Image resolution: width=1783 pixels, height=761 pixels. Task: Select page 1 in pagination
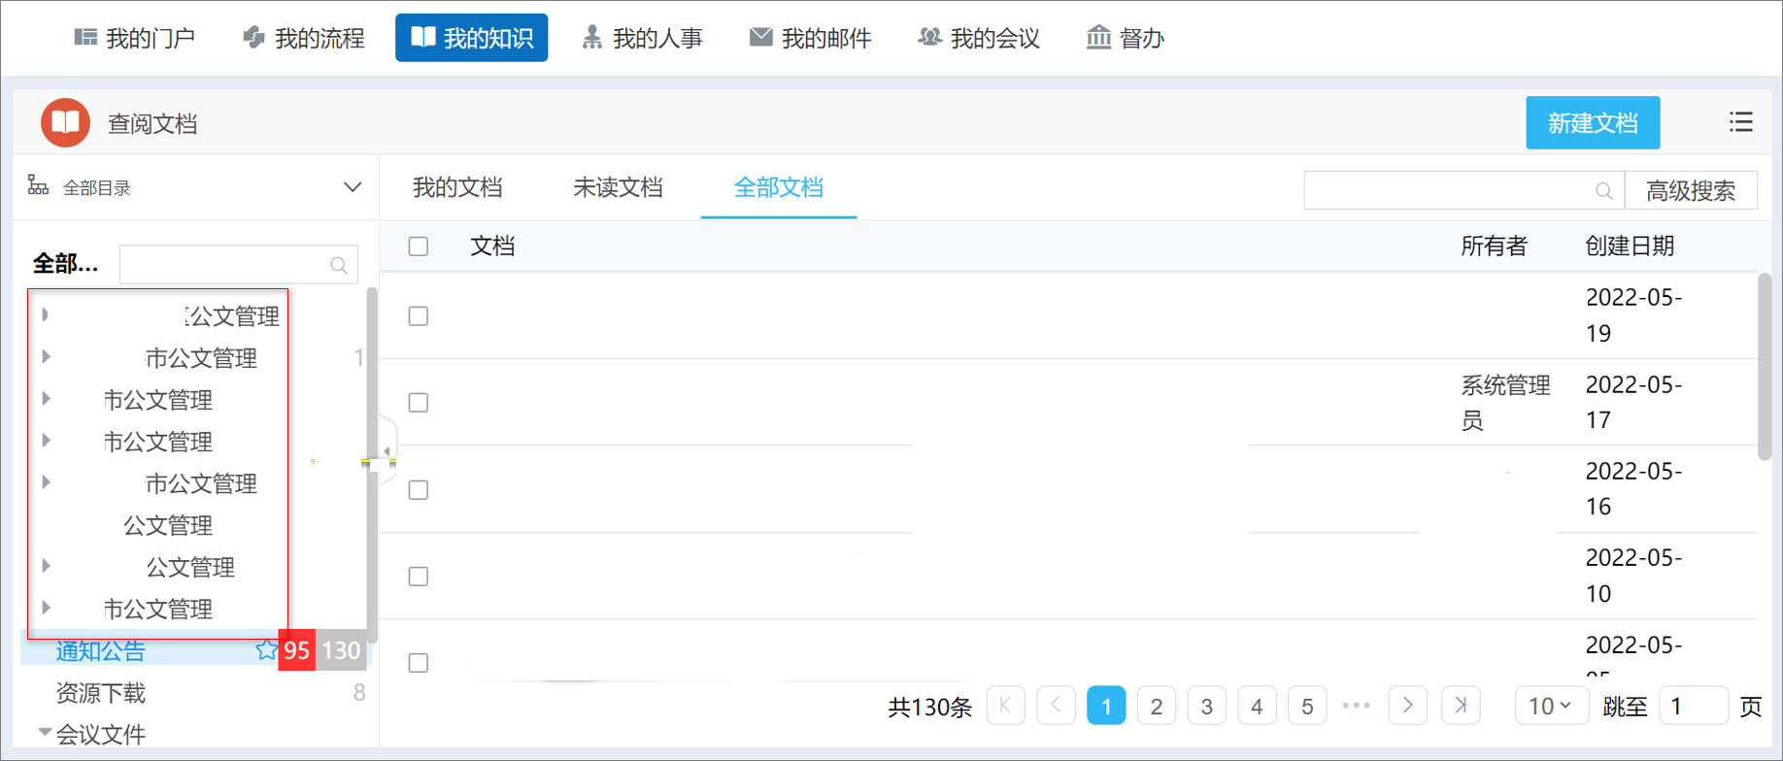(x=1106, y=706)
